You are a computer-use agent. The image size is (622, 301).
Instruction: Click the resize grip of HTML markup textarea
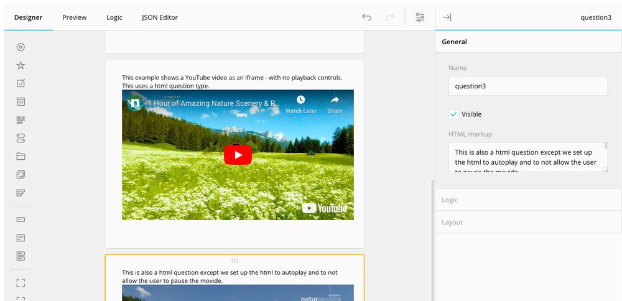605,170
